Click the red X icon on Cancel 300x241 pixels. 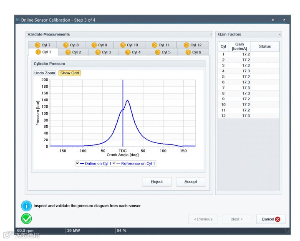(277, 219)
